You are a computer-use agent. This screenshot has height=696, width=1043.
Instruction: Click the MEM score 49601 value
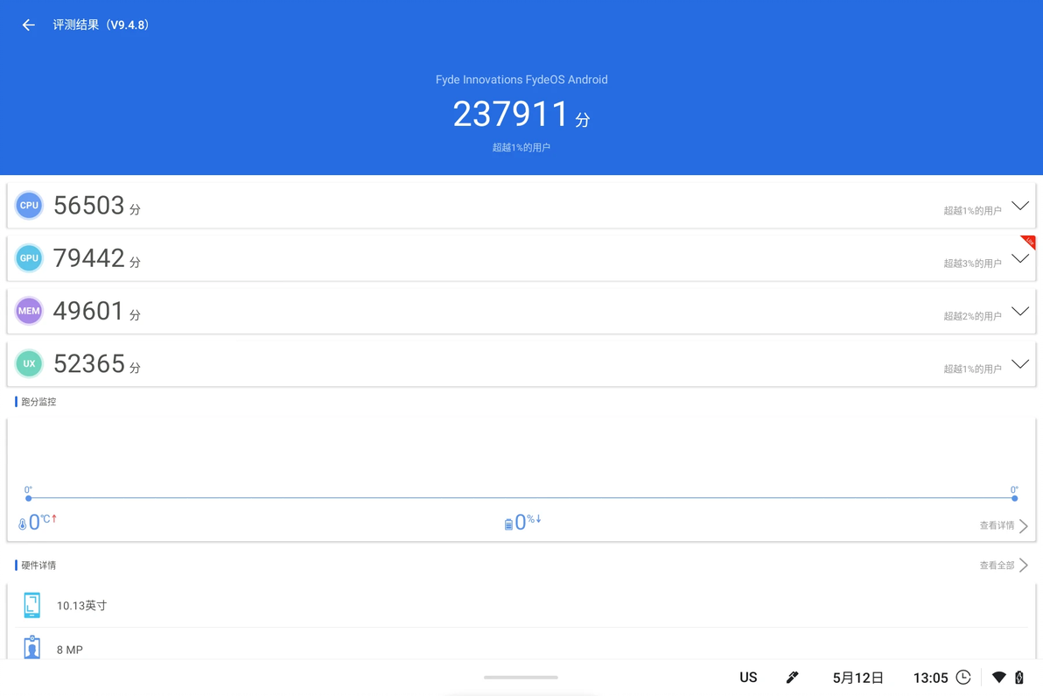89,311
